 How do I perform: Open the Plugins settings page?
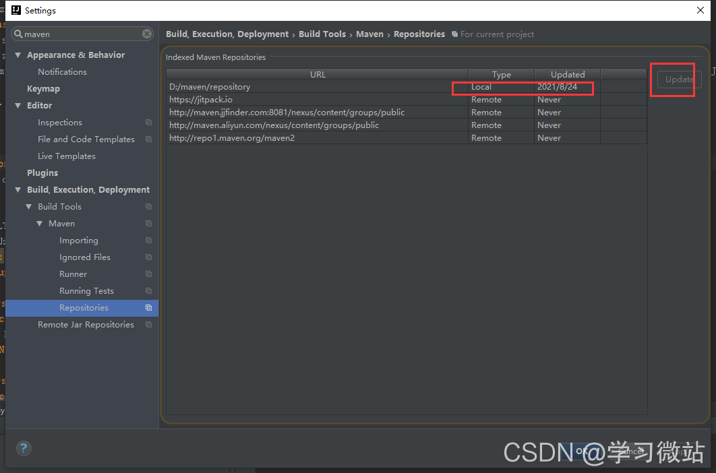click(42, 173)
